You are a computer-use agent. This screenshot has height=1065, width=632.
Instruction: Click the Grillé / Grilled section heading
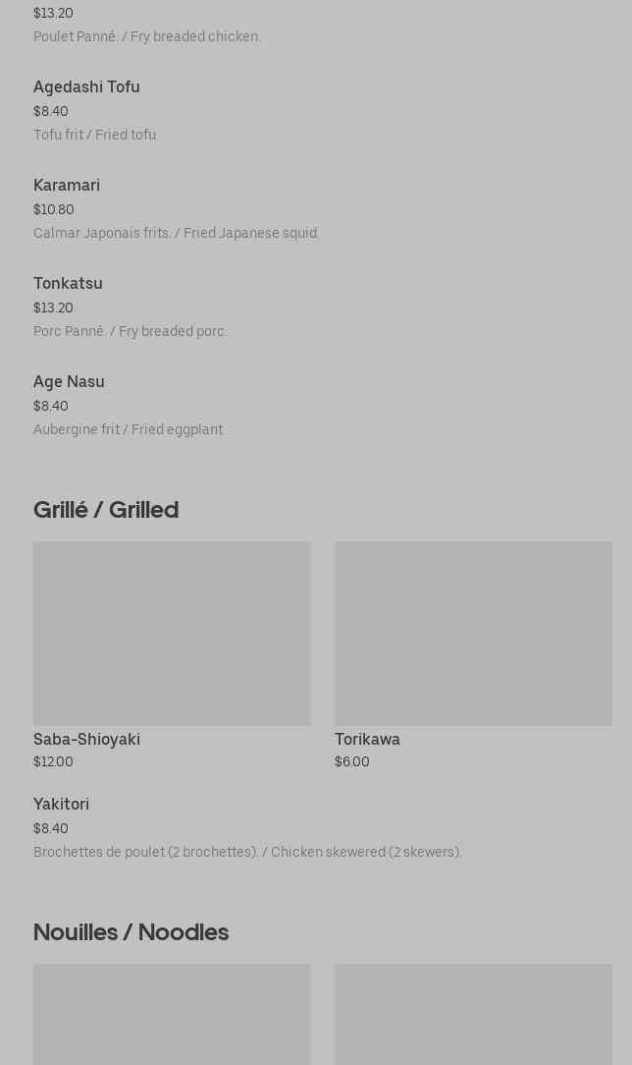[x=106, y=510]
